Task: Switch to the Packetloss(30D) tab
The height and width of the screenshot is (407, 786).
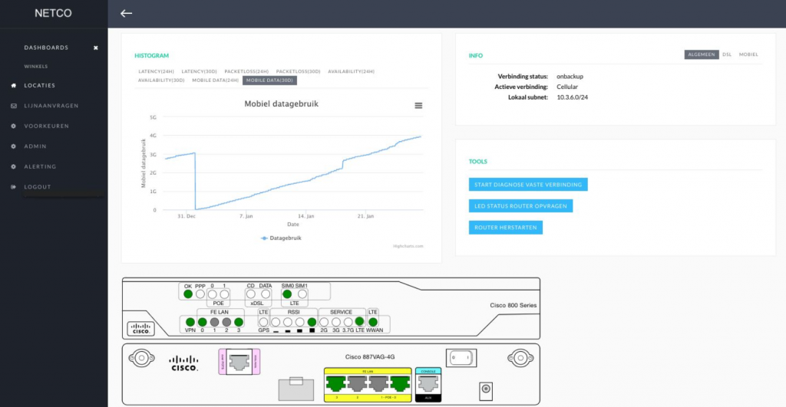Action: click(x=298, y=71)
